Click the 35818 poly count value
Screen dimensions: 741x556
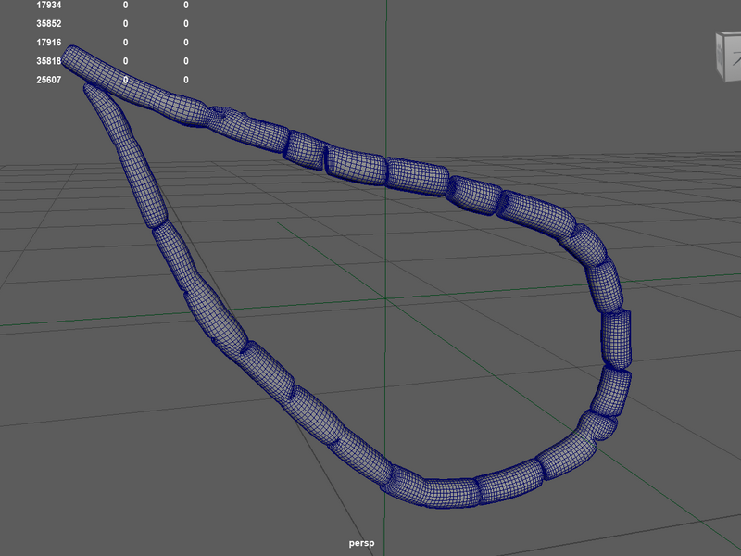(49, 61)
